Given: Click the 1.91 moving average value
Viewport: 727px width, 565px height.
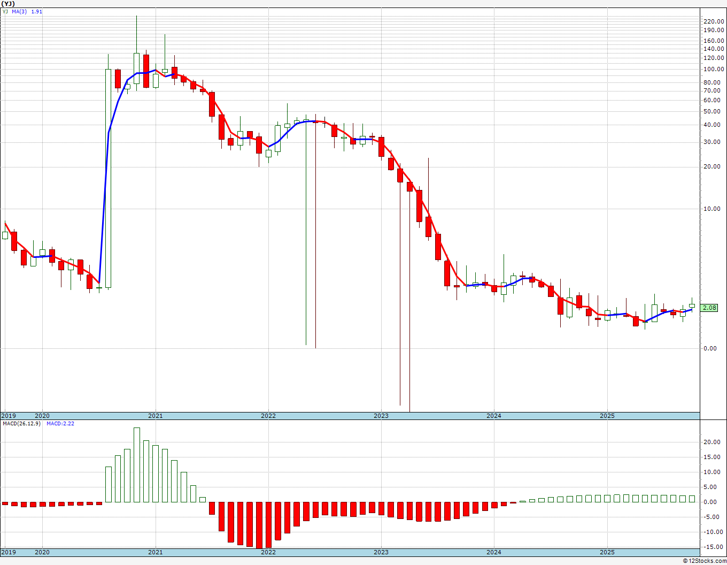Looking at the screenshot, I should click(x=36, y=11).
